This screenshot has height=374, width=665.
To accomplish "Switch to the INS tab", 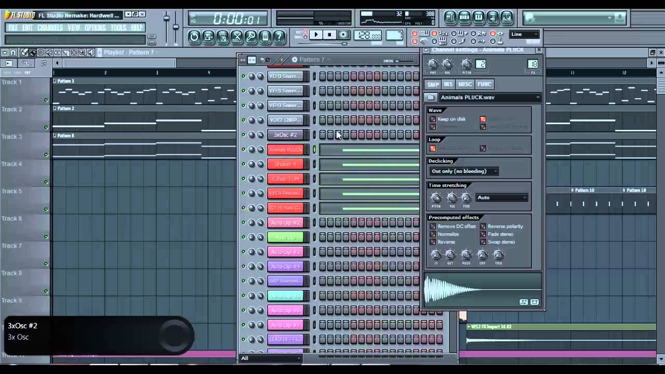I will point(448,84).
